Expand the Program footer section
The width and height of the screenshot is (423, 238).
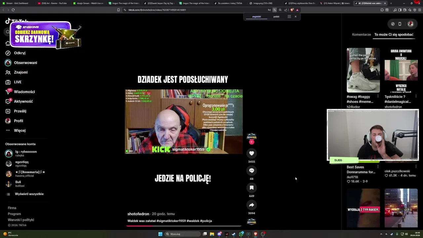[14, 214]
